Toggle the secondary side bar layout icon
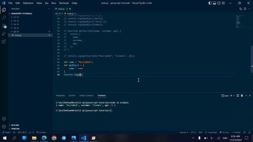Screen dimensions: 253x142 pyautogui.click(x=219, y=3)
